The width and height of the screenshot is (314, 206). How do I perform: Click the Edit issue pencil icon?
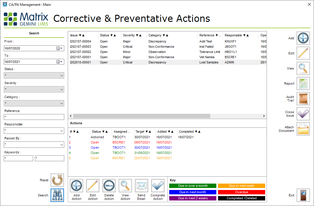tap(303, 54)
